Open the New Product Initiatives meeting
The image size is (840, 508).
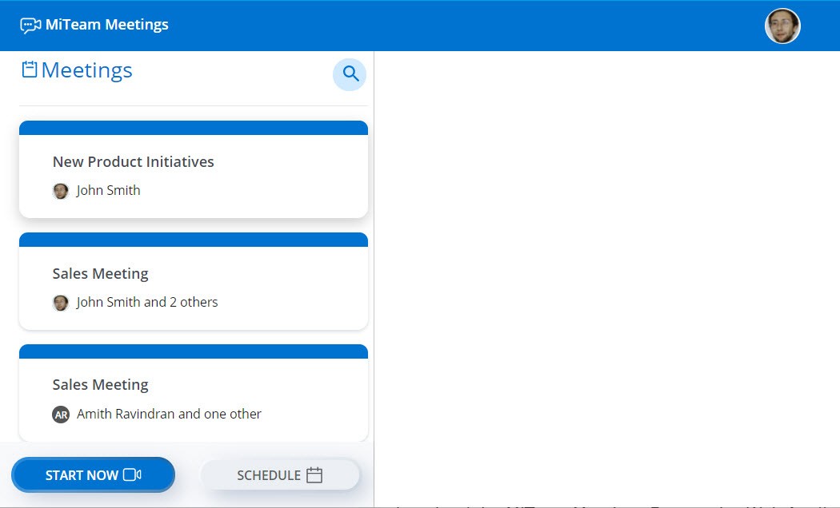(133, 162)
